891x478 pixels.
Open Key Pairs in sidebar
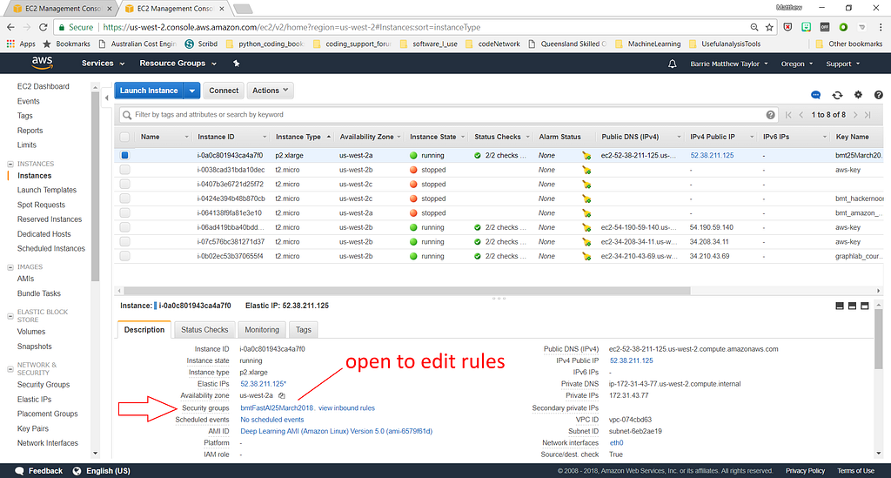pos(33,428)
